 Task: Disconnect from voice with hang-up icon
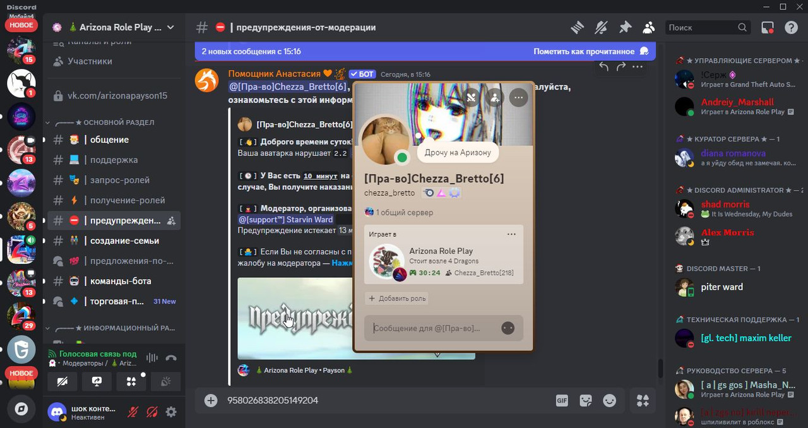(171, 357)
